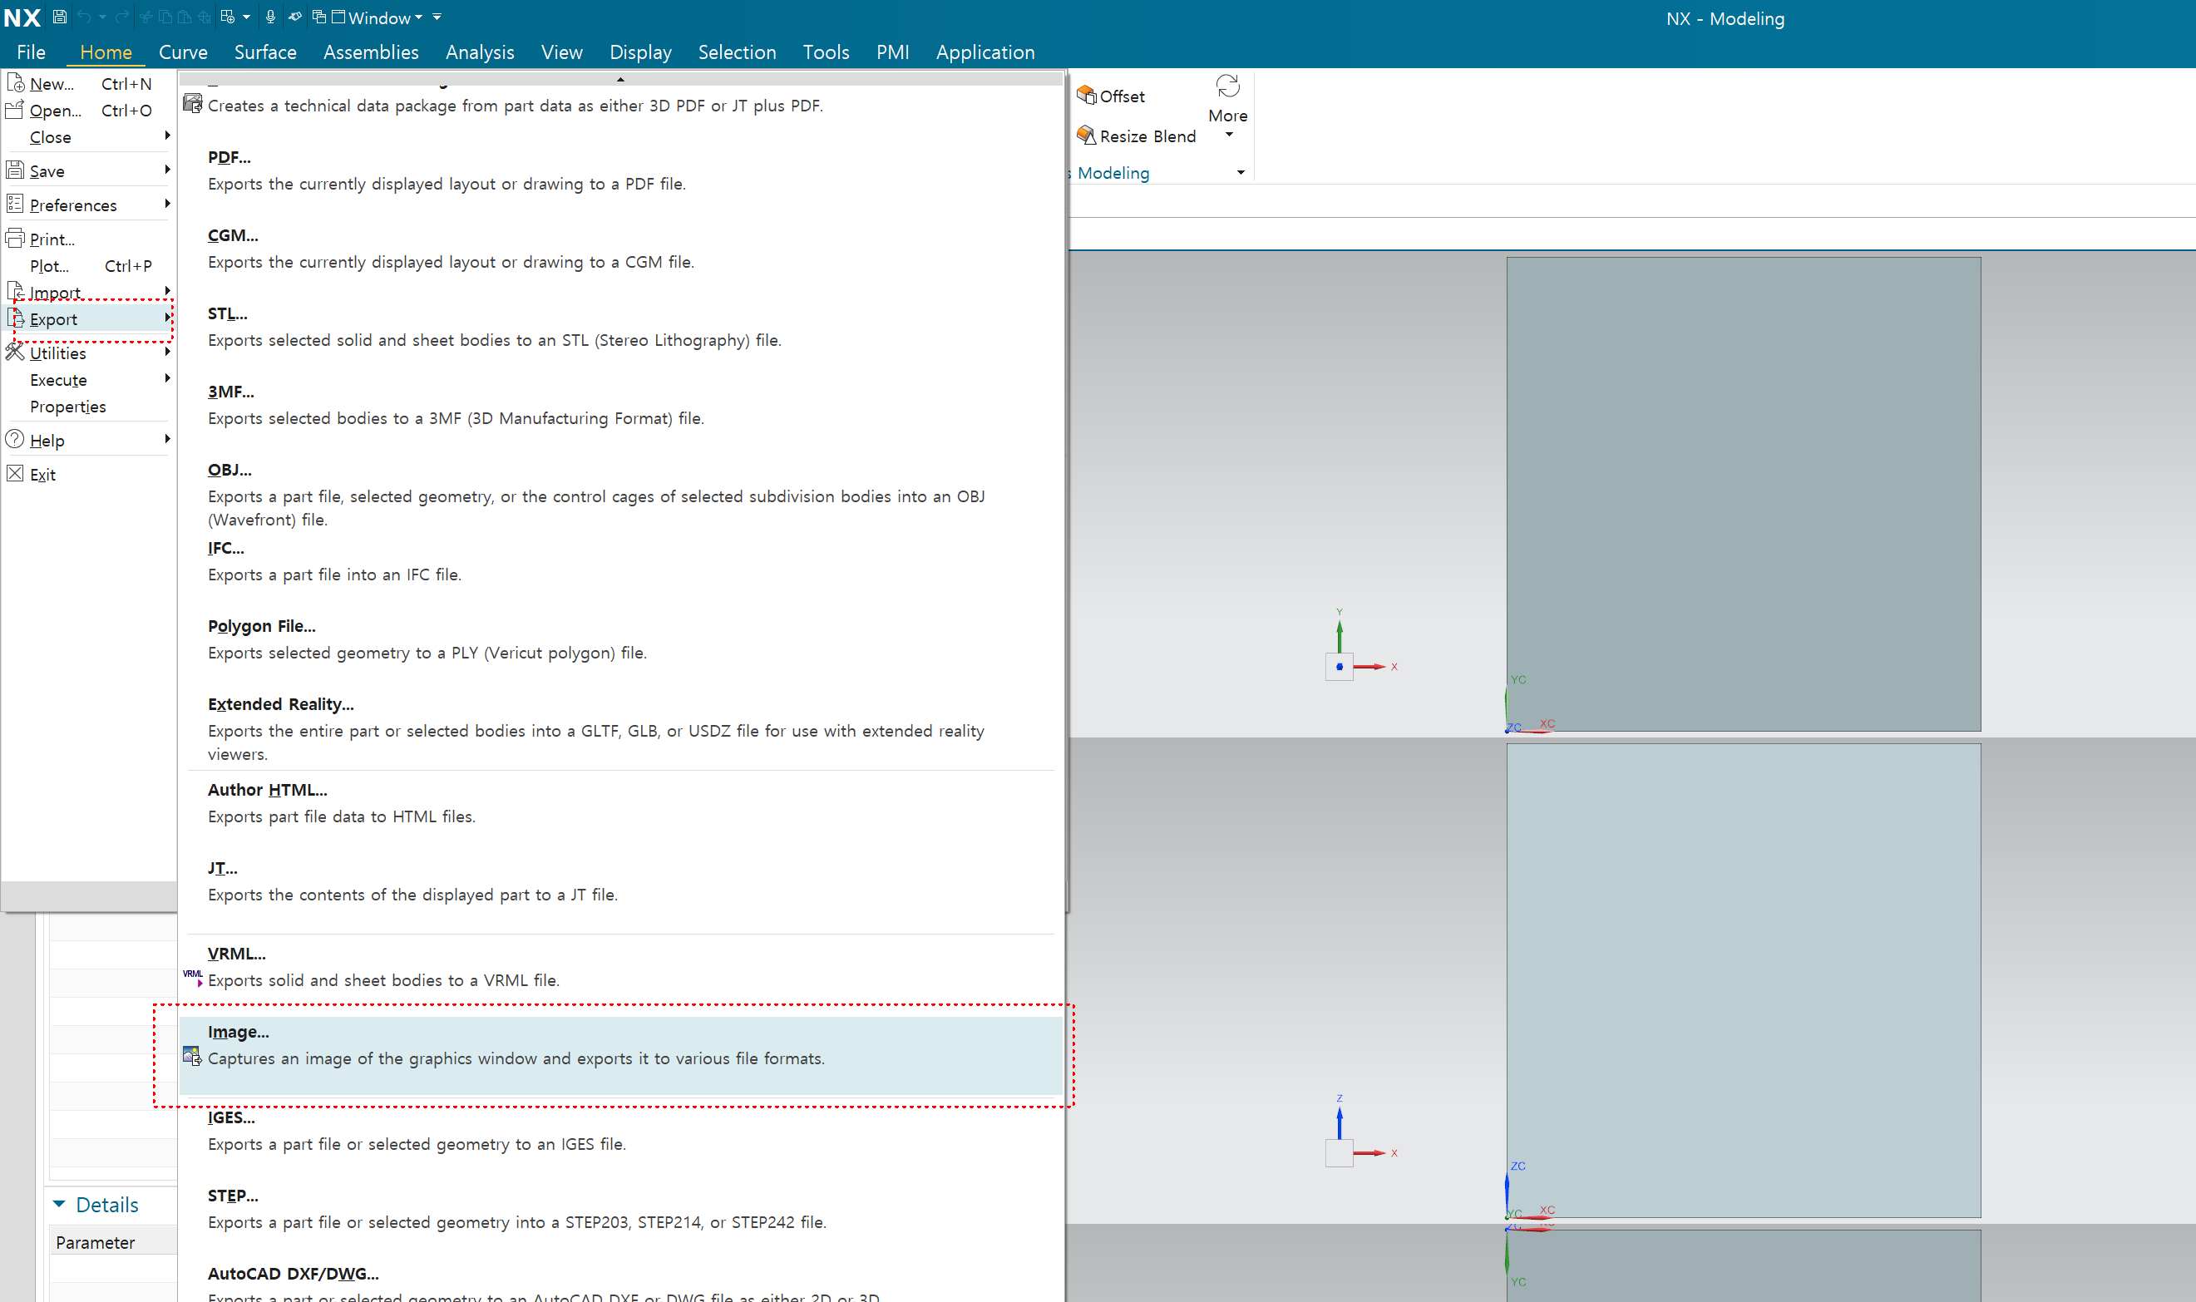The height and width of the screenshot is (1302, 2196).
Task: Click Export in the File menu
Action: (88, 319)
